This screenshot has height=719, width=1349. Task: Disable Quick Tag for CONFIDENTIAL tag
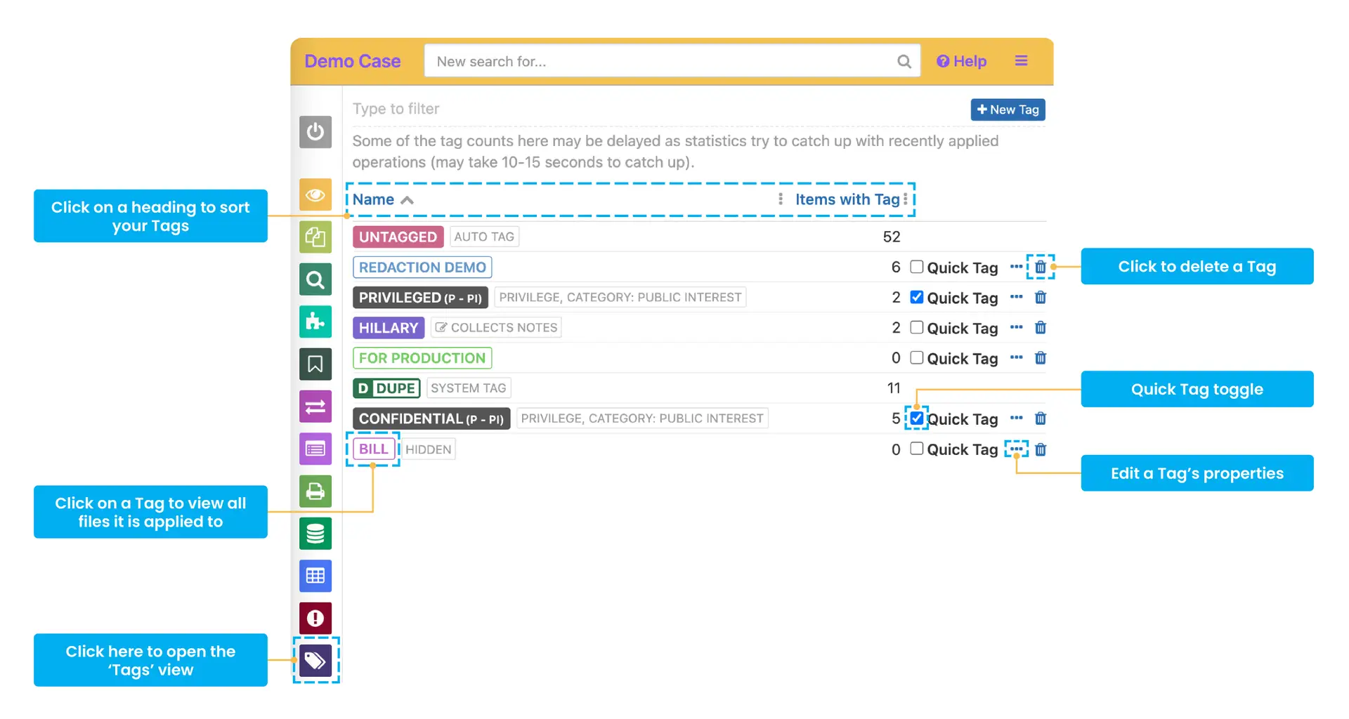(916, 418)
